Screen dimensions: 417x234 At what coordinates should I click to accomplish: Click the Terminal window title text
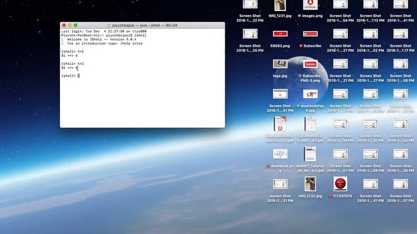tap(145, 25)
